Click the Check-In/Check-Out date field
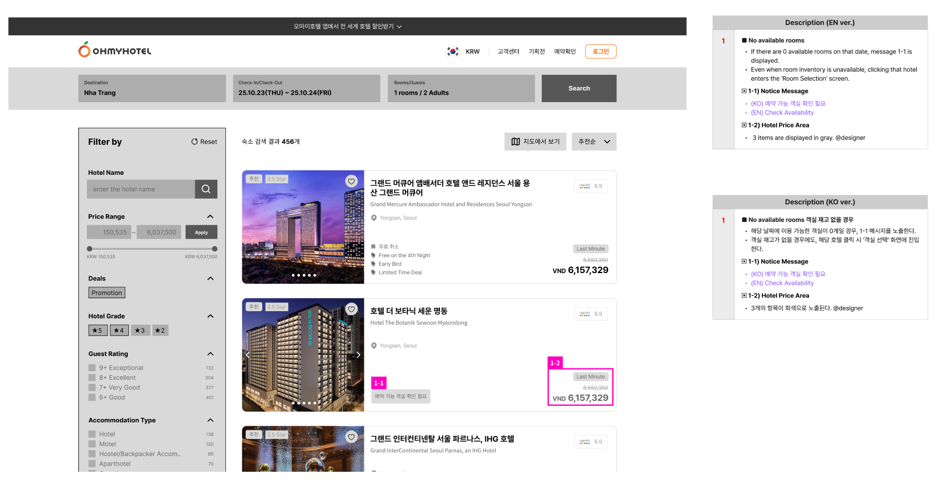The height and width of the screenshot is (499, 939). (307, 89)
